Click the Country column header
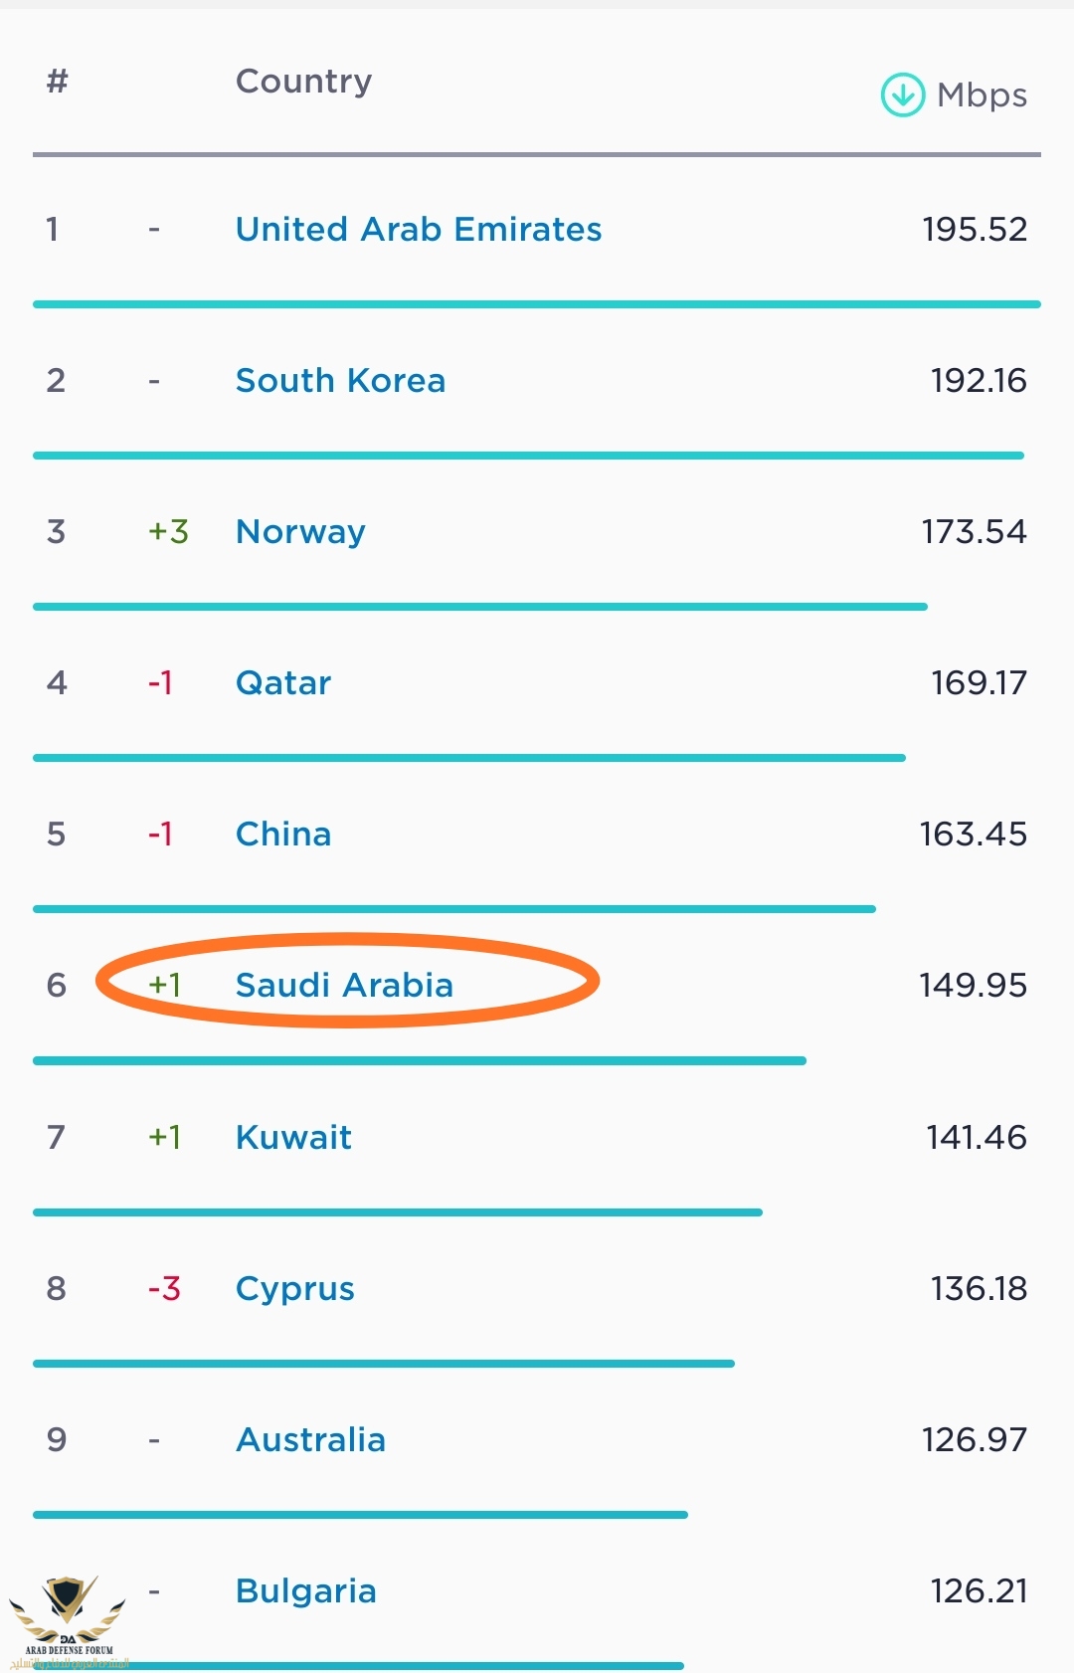 click(303, 82)
